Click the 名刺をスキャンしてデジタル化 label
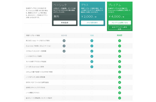The width and height of the screenshot is (156, 102). click(x=36, y=87)
